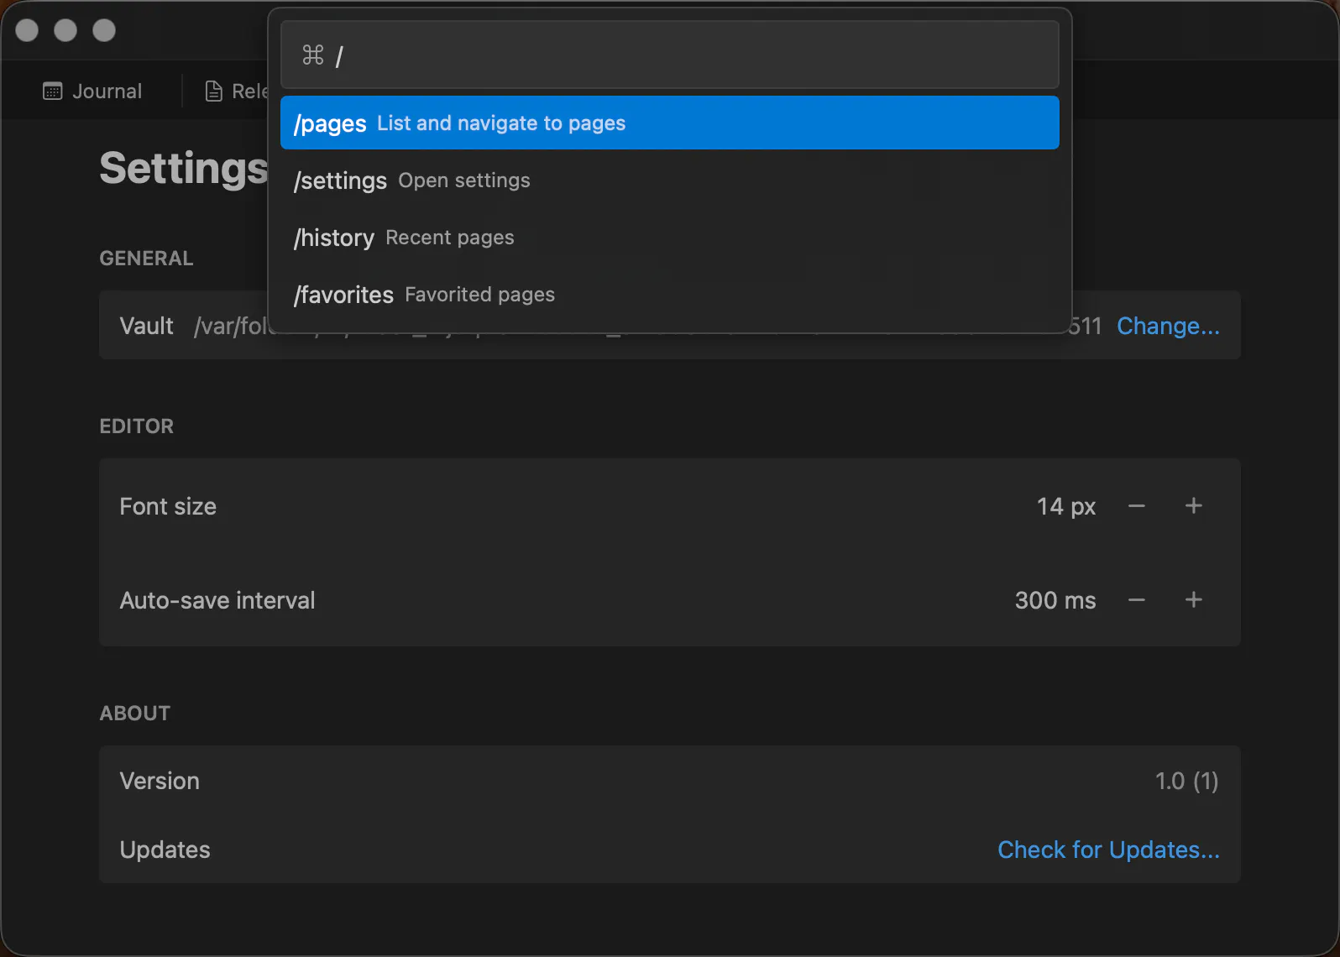Click the version number 1.0 (1)

coord(1186,781)
